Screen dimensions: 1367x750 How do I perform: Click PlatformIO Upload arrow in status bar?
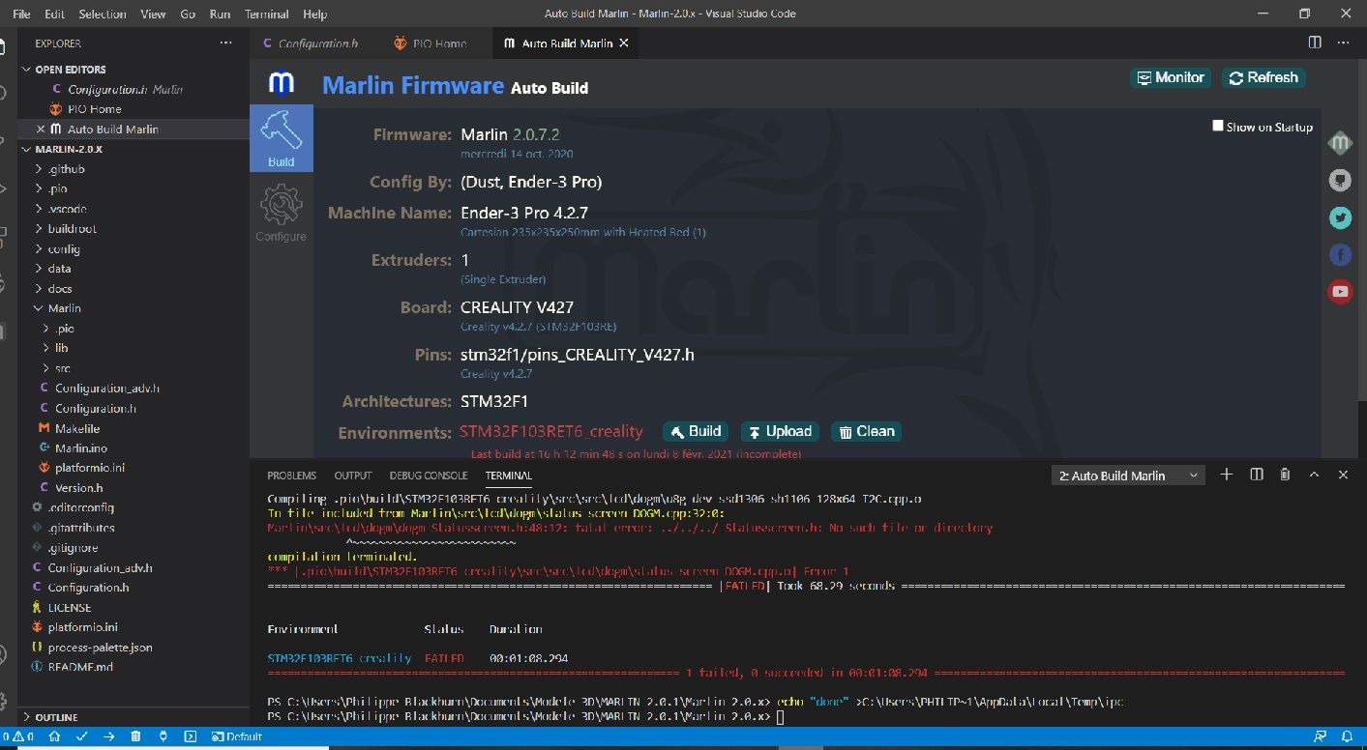click(109, 736)
